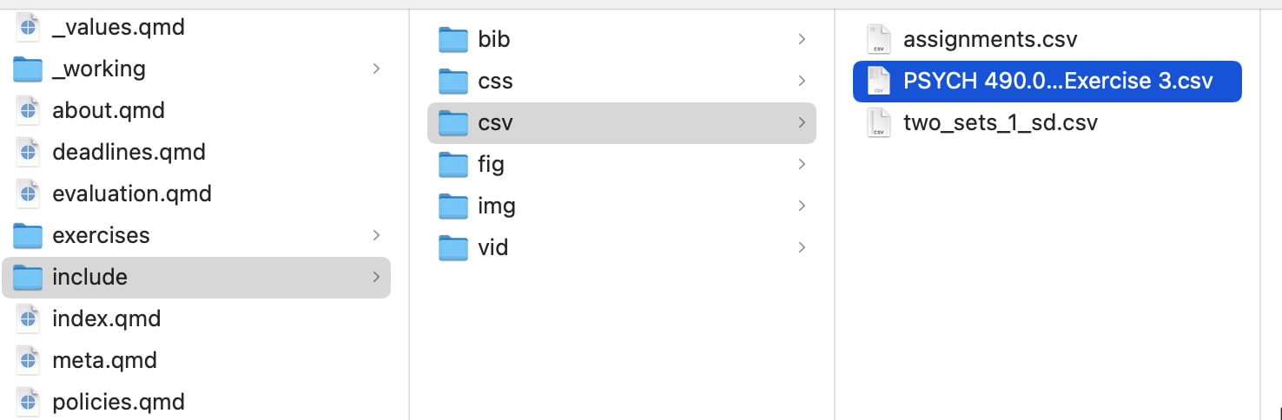Viewport: 1282px width, 420px height.
Task: Click the bib folder icon
Action: [453, 40]
